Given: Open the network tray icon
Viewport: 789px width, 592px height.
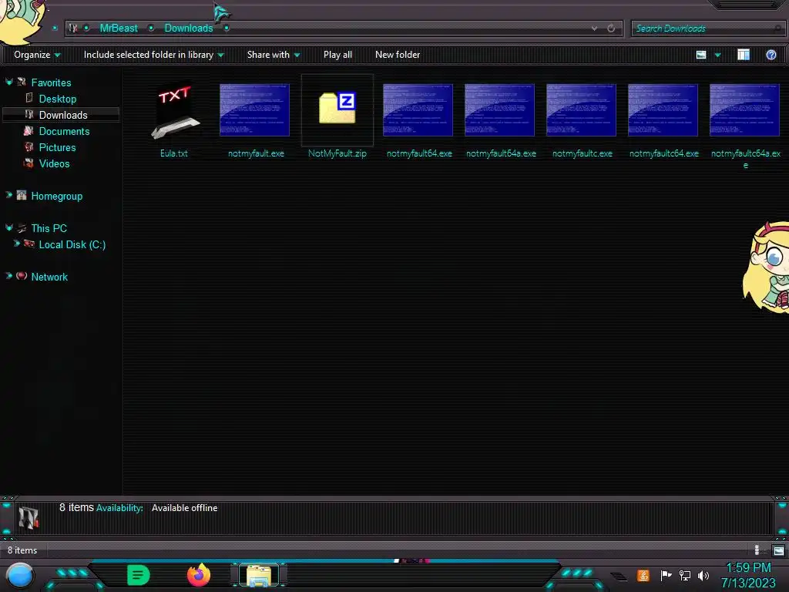Looking at the screenshot, I should [x=684, y=575].
